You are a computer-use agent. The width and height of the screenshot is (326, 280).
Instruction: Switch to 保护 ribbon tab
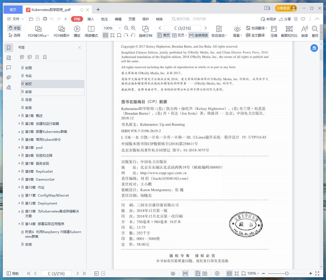pyautogui.click(x=146, y=19)
